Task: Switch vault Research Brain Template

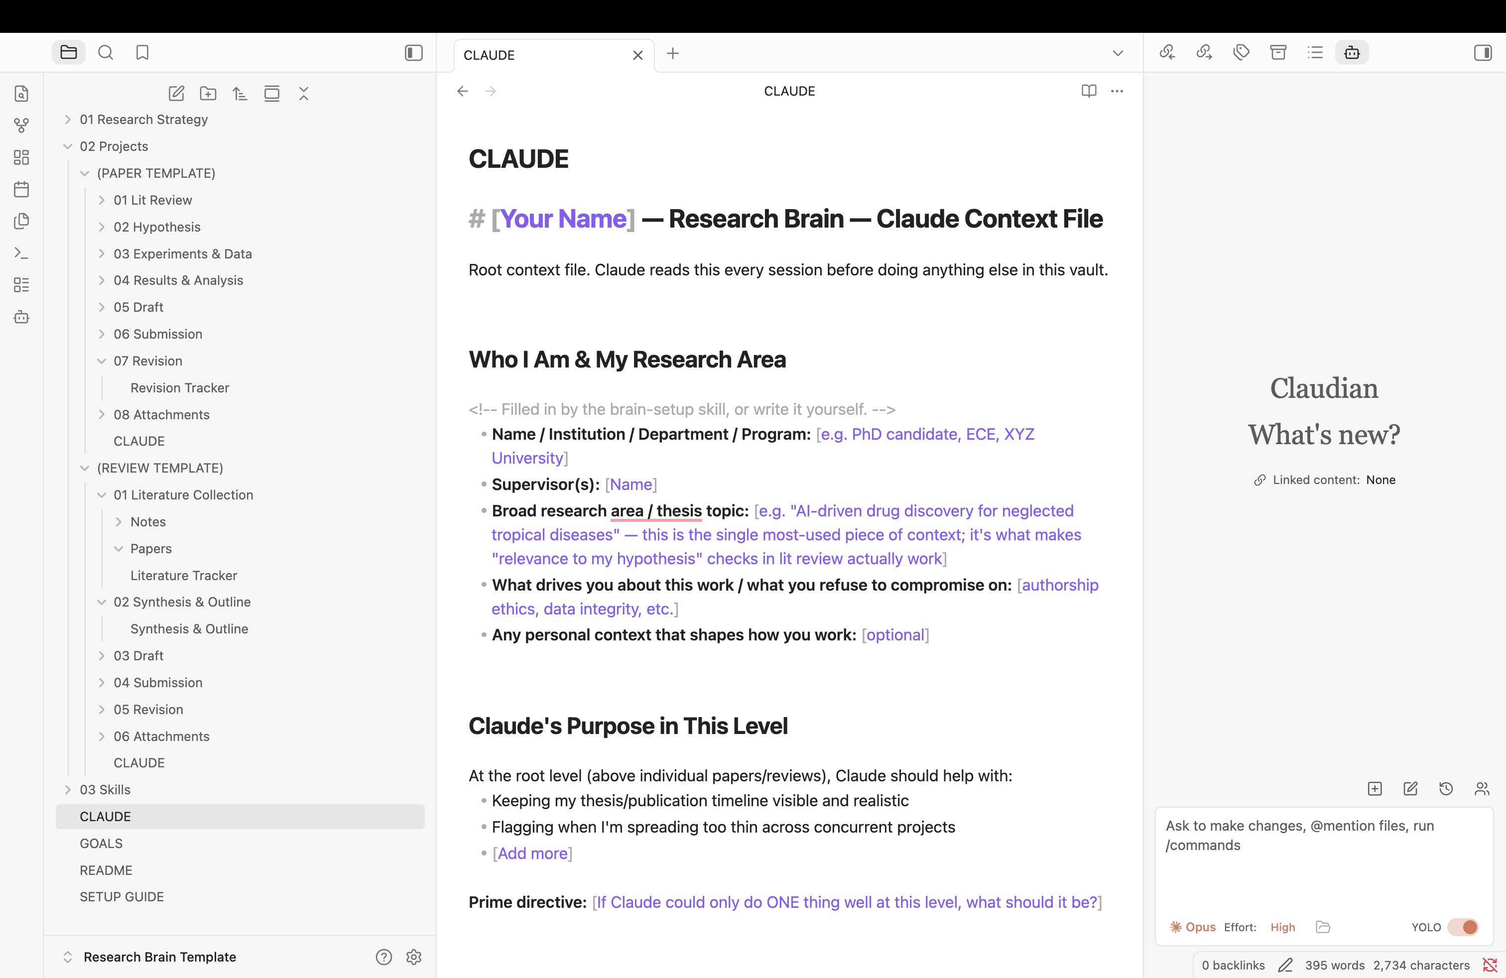Action: click(x=149, y=957)
